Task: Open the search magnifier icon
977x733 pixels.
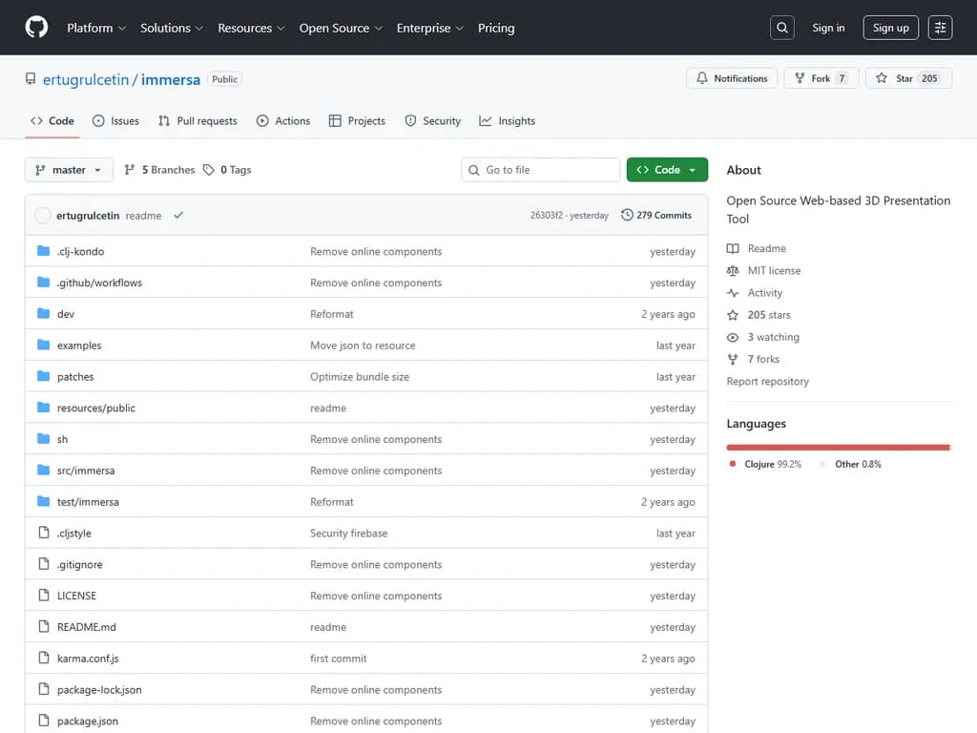Action: pyautogui.click(x=781, y=28)
